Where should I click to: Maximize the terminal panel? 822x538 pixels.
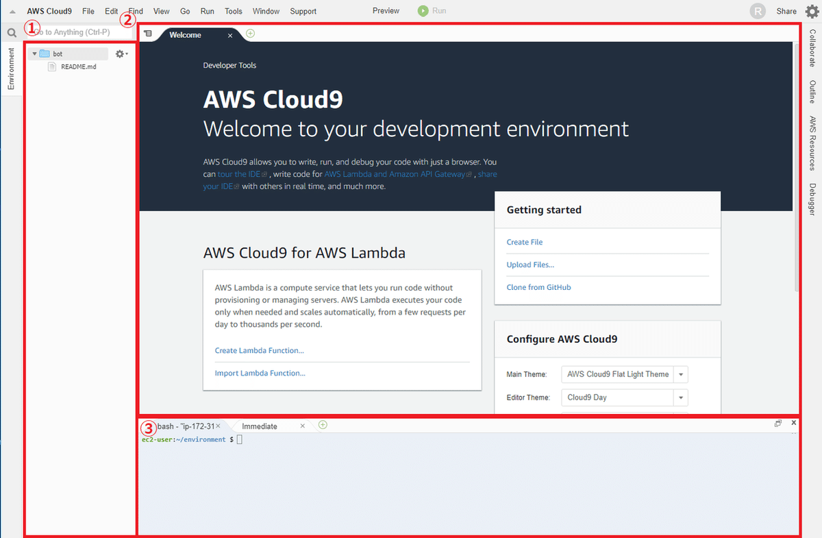coord(778,424)
